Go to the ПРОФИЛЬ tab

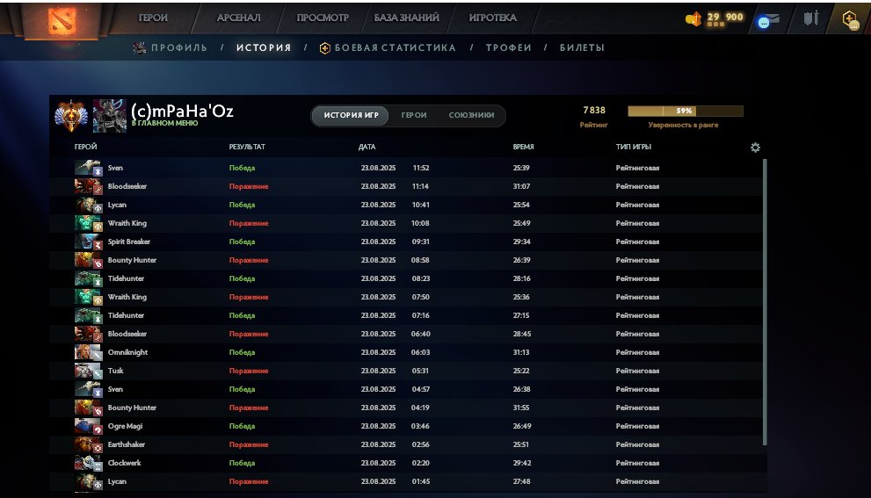[x=178, y=48]
